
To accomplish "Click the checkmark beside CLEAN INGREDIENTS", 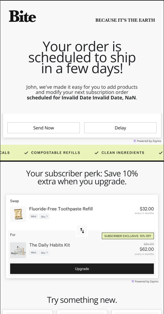I will [x=96, y=153].
